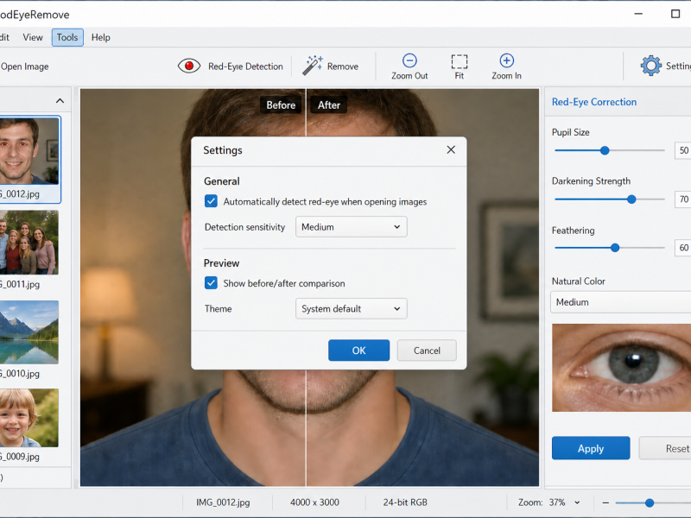691x518 pixels.
Task: Click the Feathering value field
Action: [x=682, y=248]
